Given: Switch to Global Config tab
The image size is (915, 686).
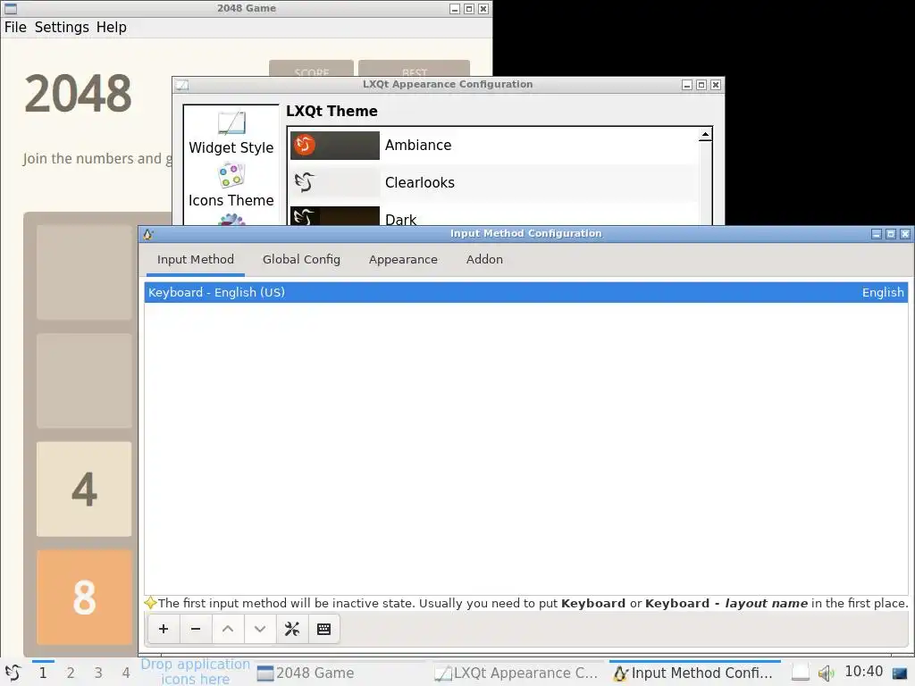Looking at the screenshot, I should (x=301, y=260).
